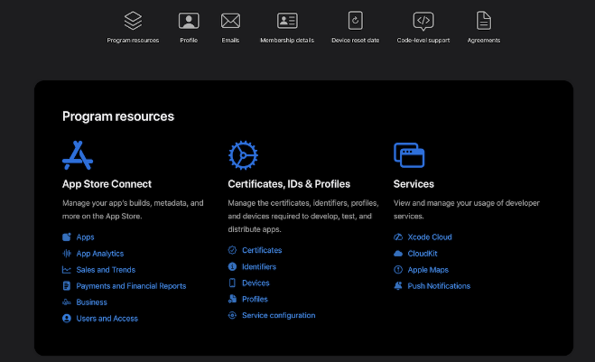Screen dimensions: 595x362
Task: Click the Certificates, IDs & Profiles heading
Action: (x=289, y=184)
